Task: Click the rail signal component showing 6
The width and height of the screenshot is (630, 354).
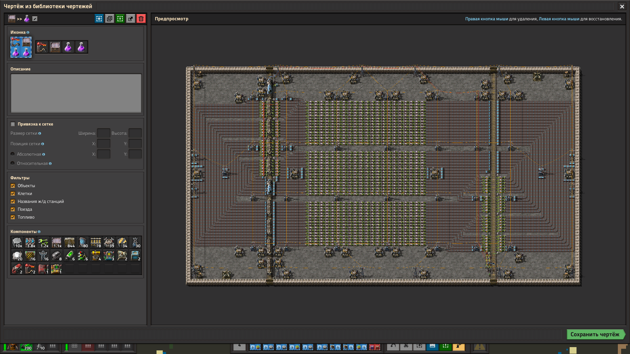Action: 83,256
